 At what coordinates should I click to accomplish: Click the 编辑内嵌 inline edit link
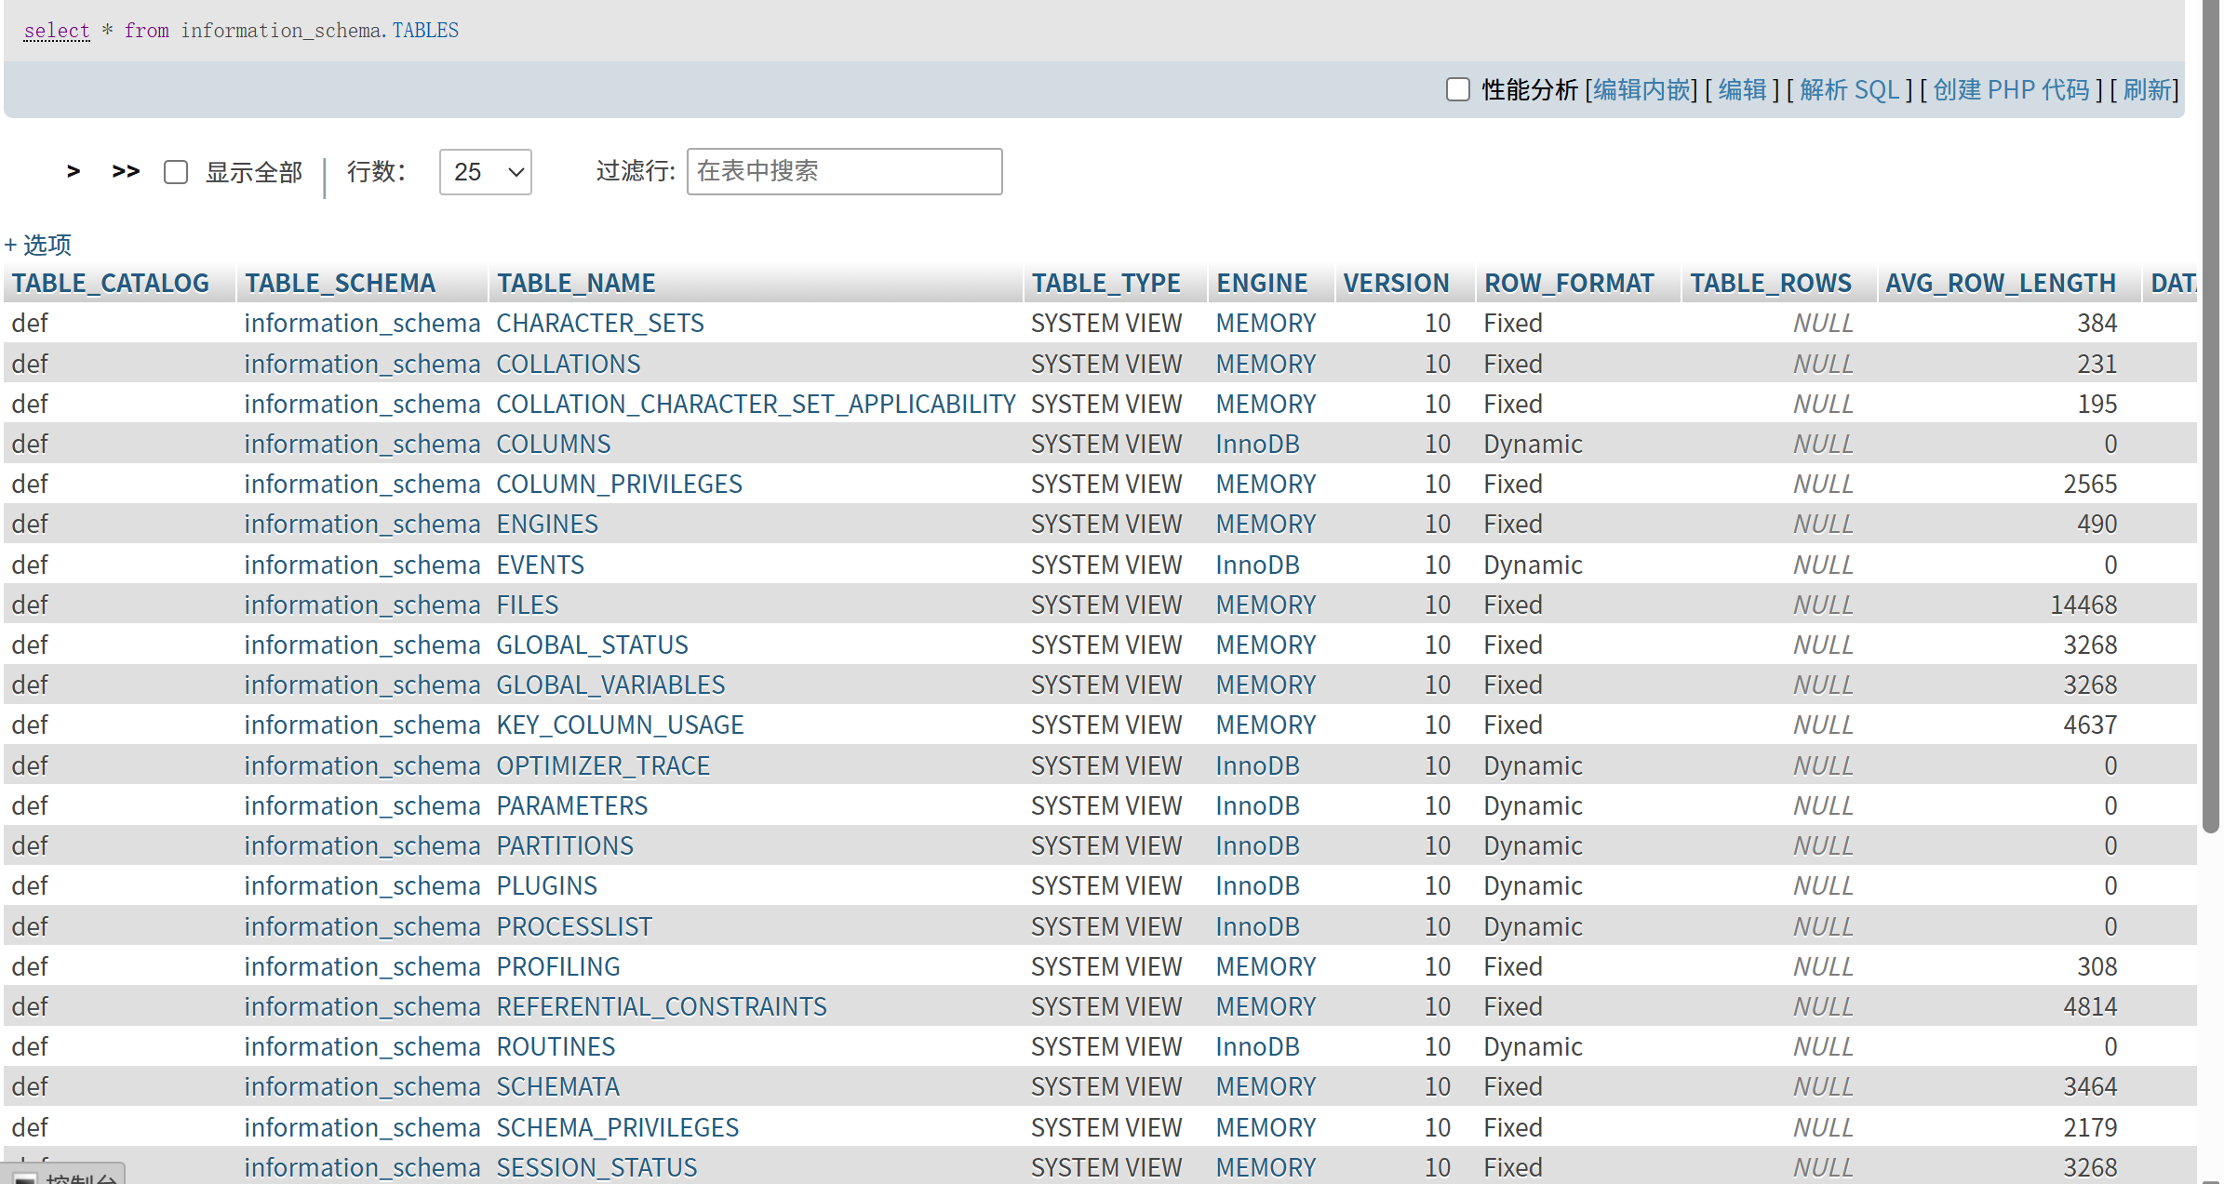pyautogui.click(x=1641, y=89)
